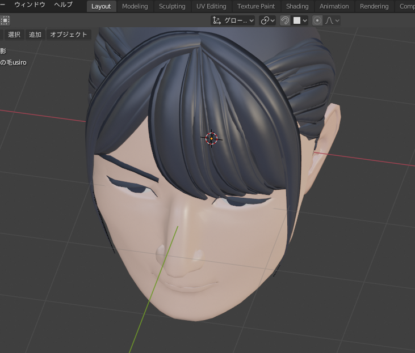Open the proportional falloff curve dropdown
The image size is (415, 353).
pyautogui.click(x=332, y=20)
